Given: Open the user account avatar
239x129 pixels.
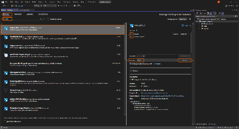Looking at the screenshot, I should click(219, 2).
